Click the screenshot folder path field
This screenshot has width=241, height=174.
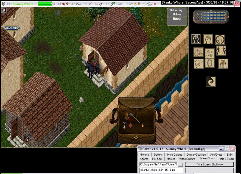click(x=158, y=164)
